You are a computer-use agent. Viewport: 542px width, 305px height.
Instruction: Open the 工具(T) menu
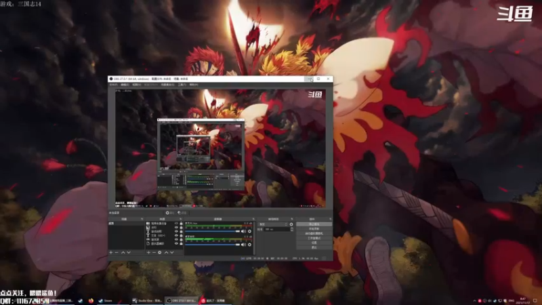point(182,84)
